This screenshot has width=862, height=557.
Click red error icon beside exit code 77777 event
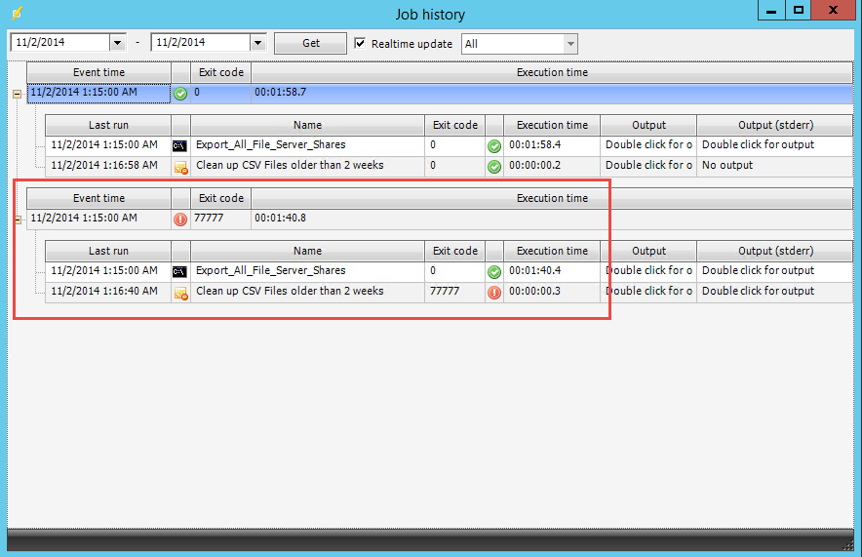point(180,219)
